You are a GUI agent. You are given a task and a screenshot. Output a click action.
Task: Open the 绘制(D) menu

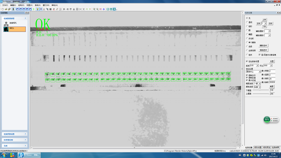21,5
